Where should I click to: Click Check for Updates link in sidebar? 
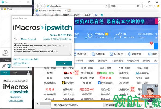[x=16, y=100]
